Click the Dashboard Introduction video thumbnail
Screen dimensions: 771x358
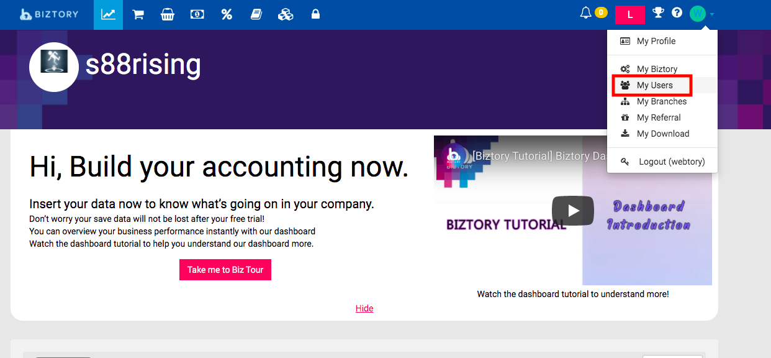click(573, 210)
